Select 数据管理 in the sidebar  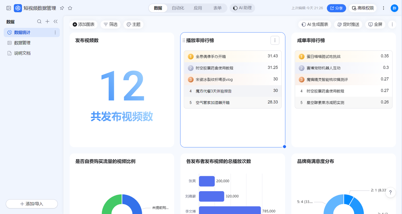tap(22, 43)
